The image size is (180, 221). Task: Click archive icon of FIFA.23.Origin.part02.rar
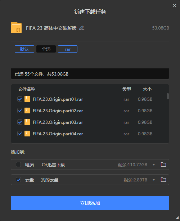coord(27,110)
